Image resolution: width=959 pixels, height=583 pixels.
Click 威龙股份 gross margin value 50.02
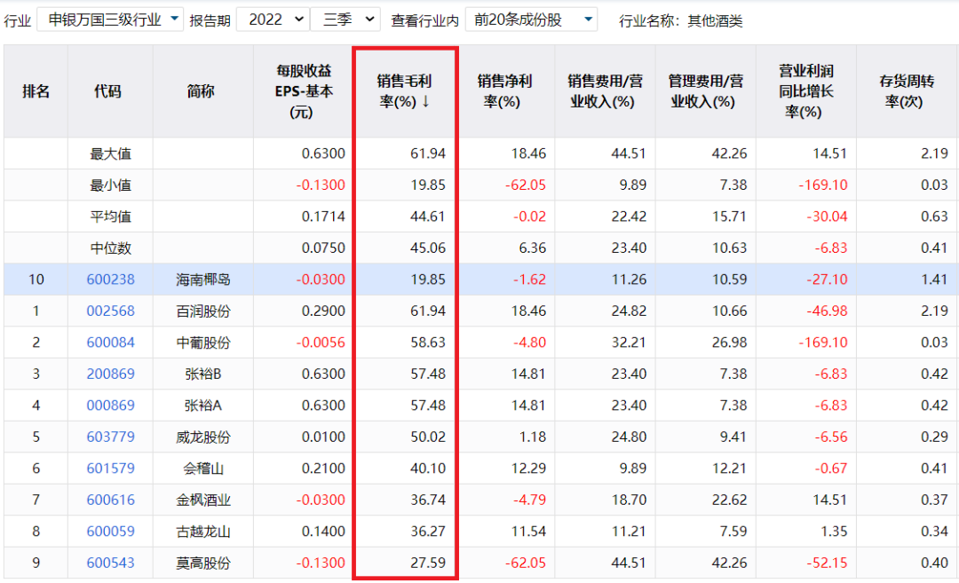pyautogui.click(x=427, y=437)
